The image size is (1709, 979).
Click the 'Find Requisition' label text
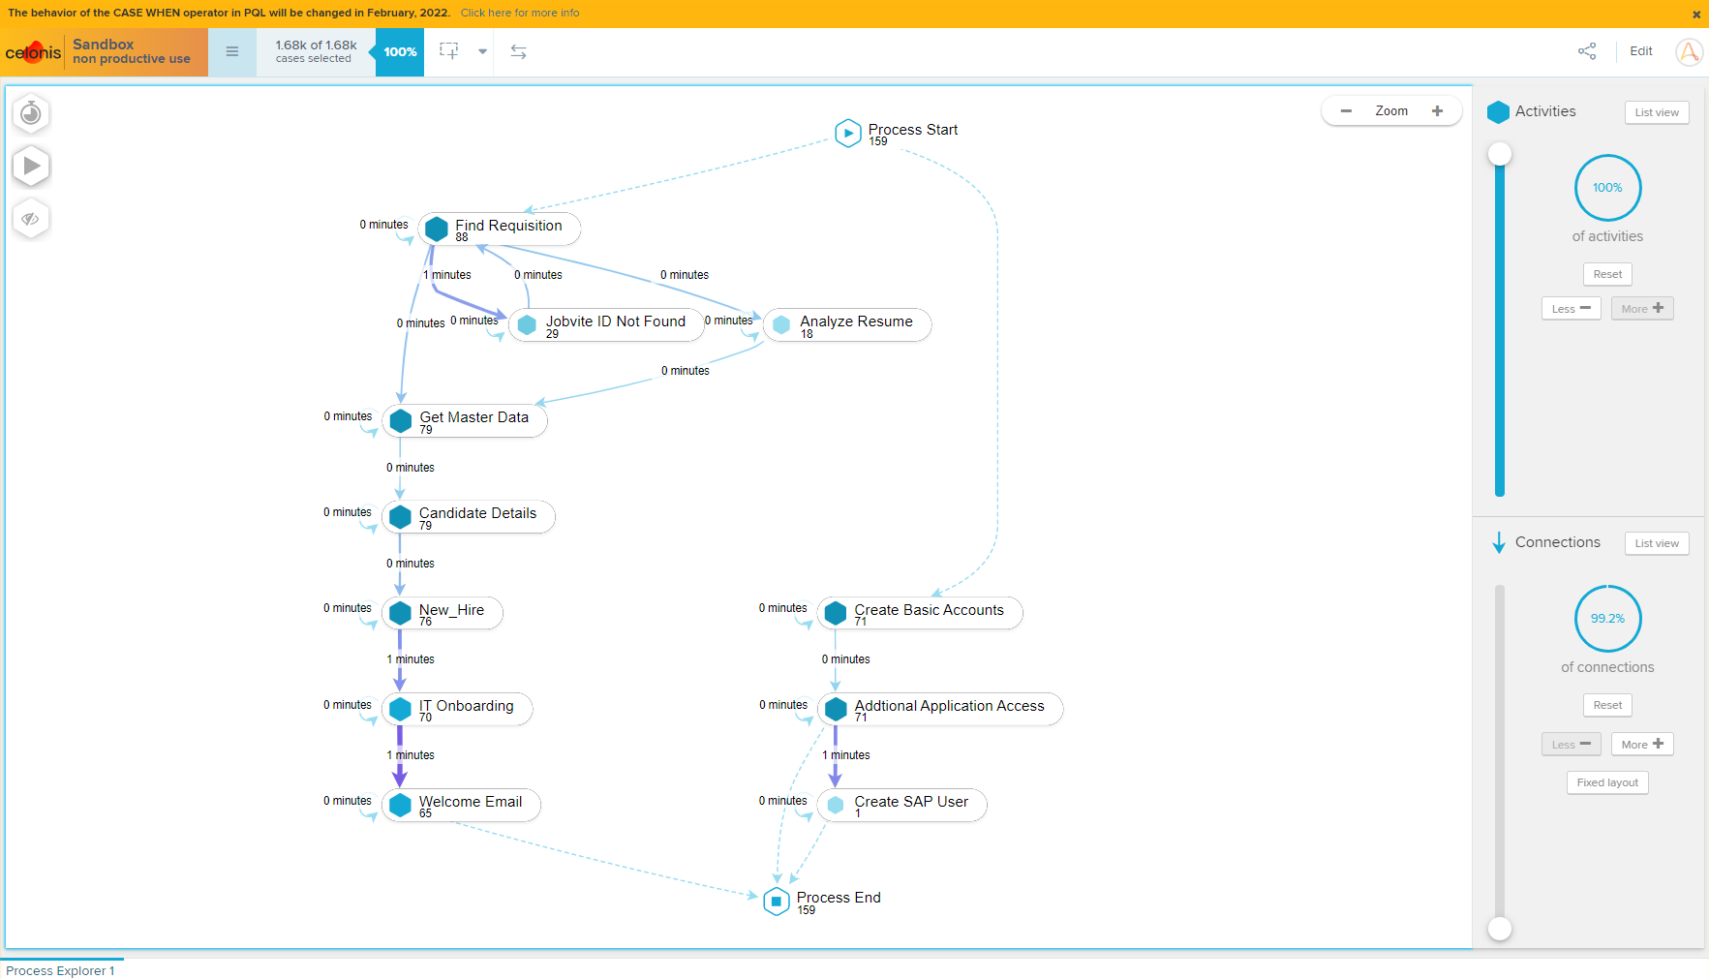[508, 226]
